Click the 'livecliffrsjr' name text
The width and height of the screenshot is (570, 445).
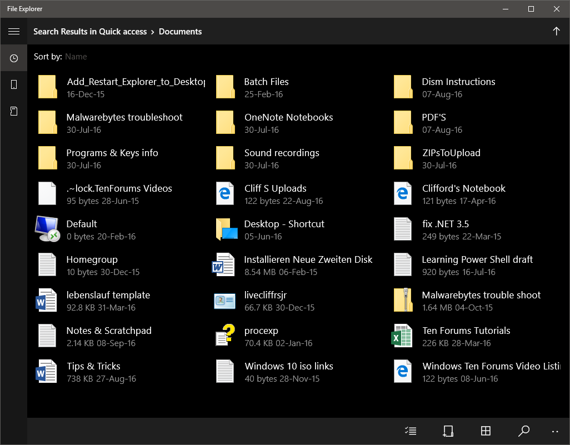coord(266,296)
